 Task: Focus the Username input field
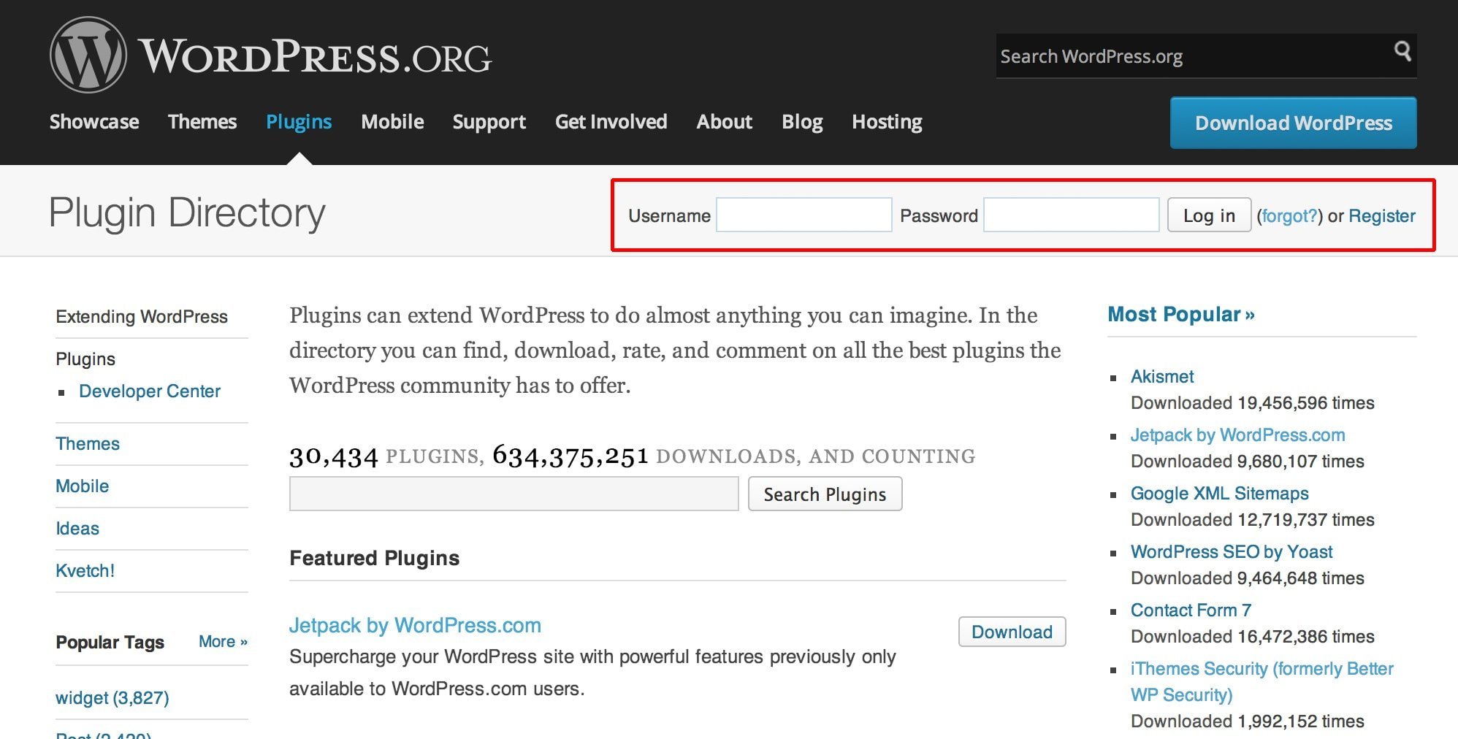click(804, 215)
